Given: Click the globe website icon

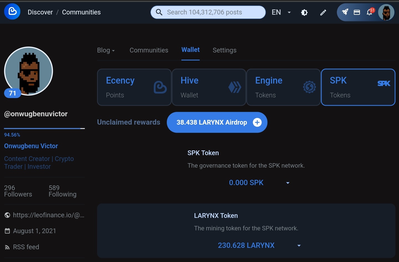Looking at the screenshot, I should pos(7,215).
